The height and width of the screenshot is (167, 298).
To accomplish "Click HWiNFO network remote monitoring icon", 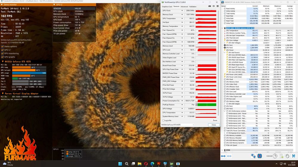I will [x=253, y=156].
